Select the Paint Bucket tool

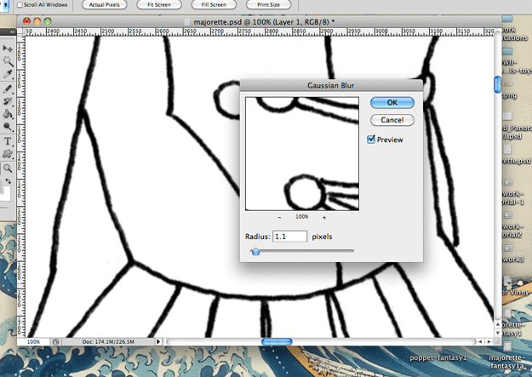point(8,114)
